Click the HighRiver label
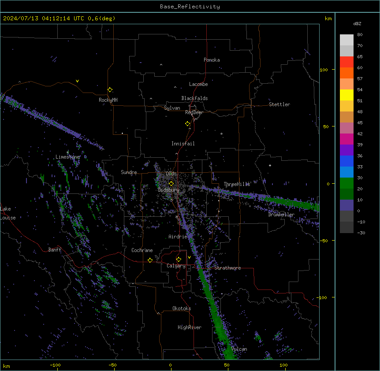Viewport: 380px width, 371px height. 190,327
